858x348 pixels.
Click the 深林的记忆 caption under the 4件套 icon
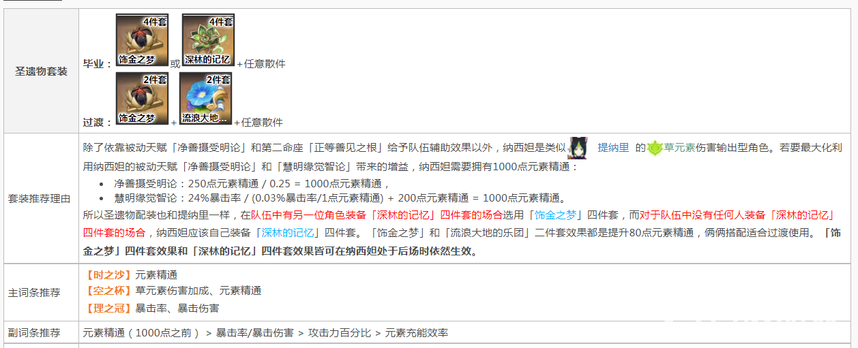(x=208, y=60)
